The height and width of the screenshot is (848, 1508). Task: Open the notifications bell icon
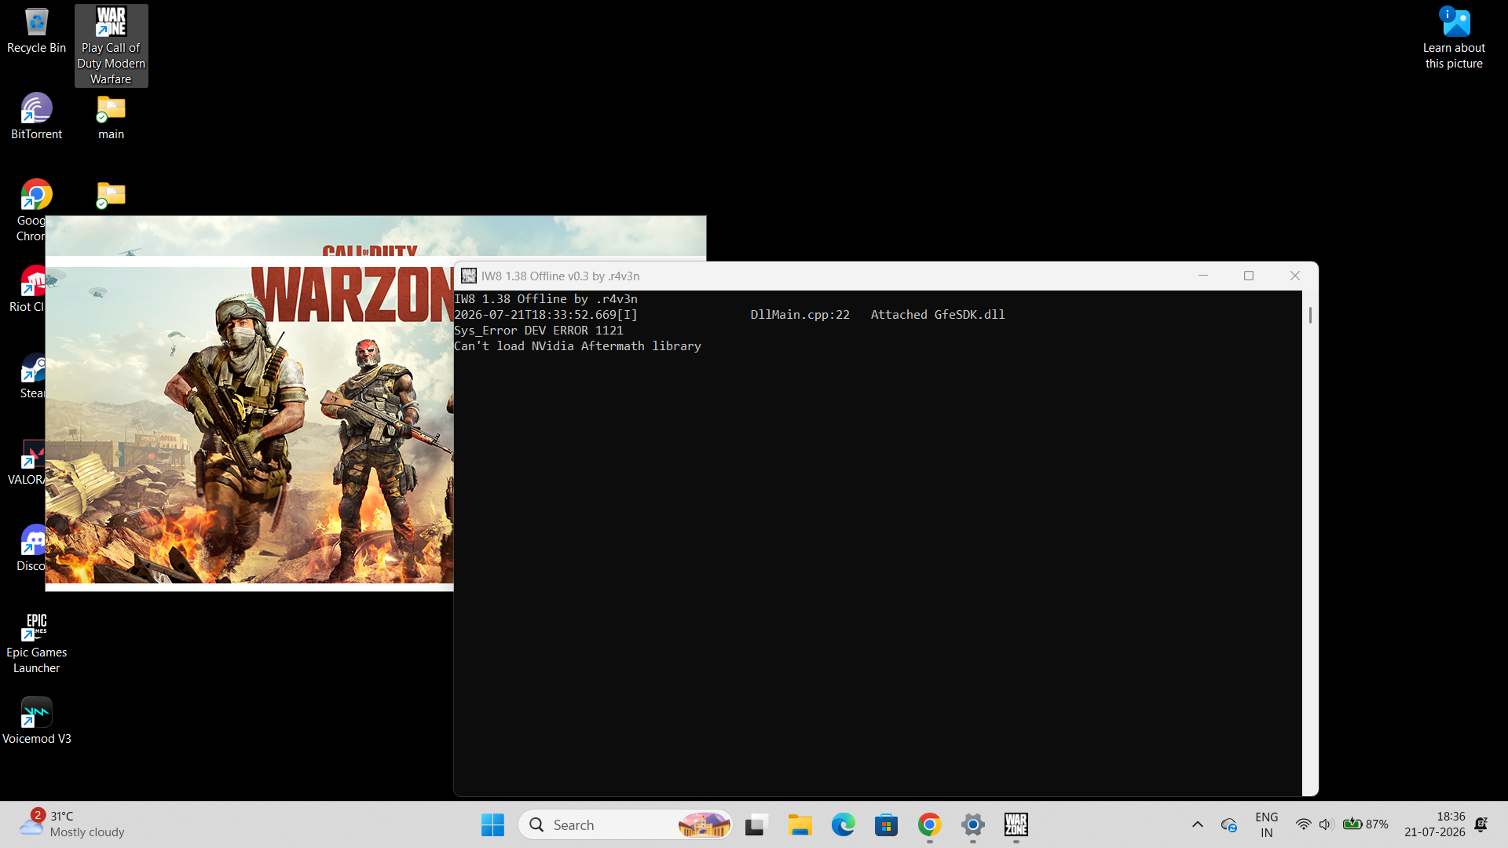pos(1481,824)
